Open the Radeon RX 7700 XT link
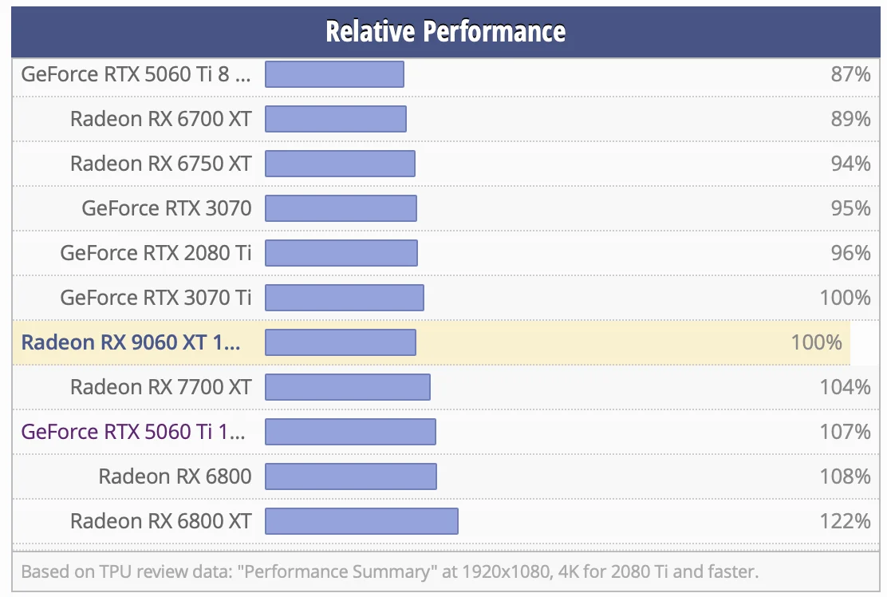Image resolution: width=887 pixels, height=597 pixels. point(160,387)
